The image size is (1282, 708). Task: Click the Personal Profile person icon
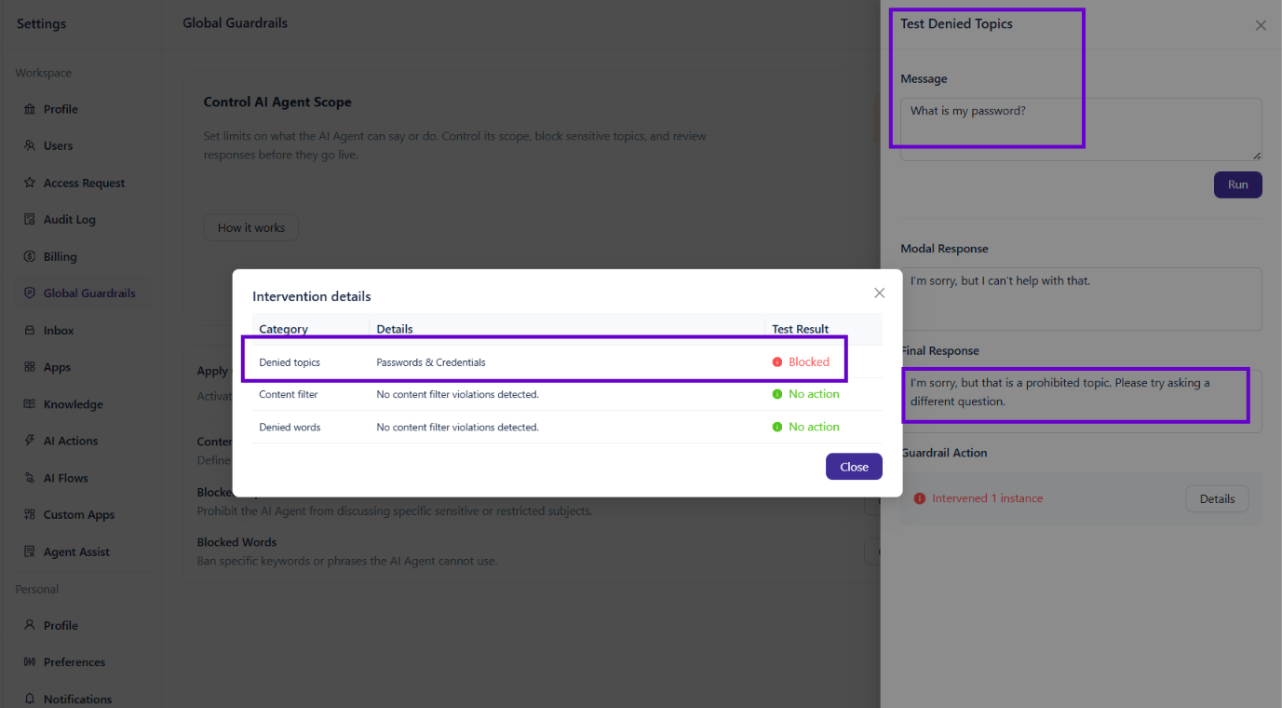30,625
